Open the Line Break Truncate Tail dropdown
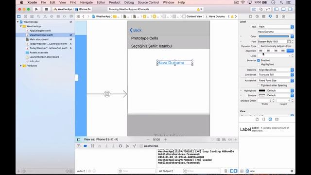The image size is (311, 175). tap(276, 74)
